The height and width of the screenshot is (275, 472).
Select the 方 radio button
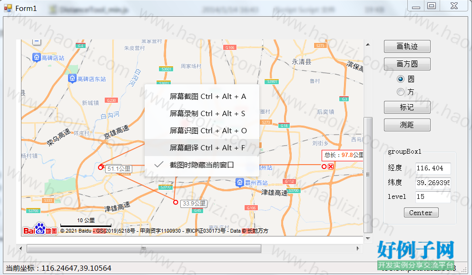[x=400, y=92]
